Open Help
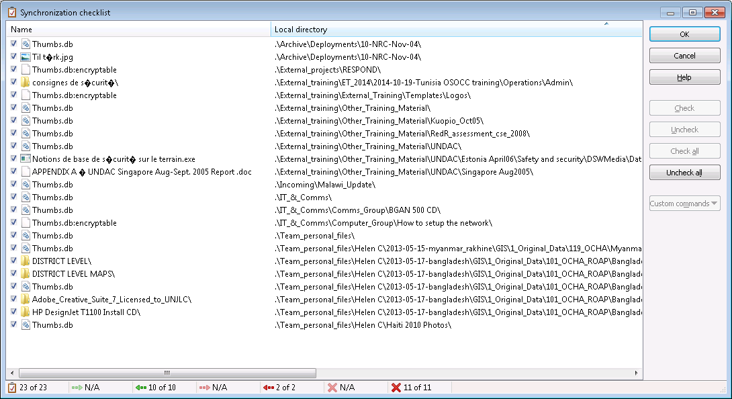732x399 pixels. [x=684, y=77]
